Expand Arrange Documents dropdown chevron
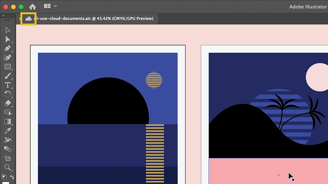The width and height of the screenshot is (328, 184). pos(55,6)
